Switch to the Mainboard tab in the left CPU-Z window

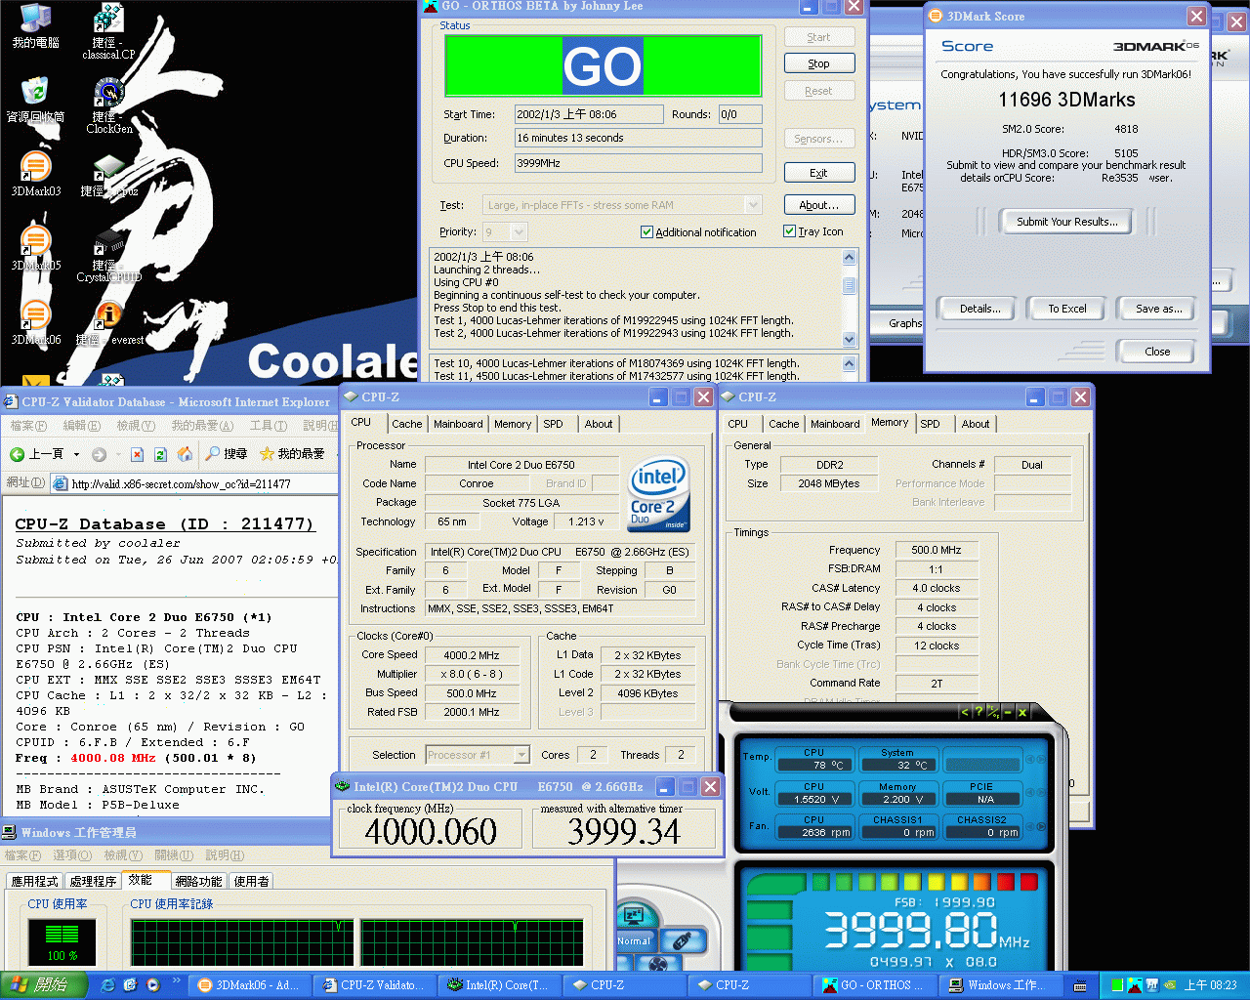coord(458,424)
